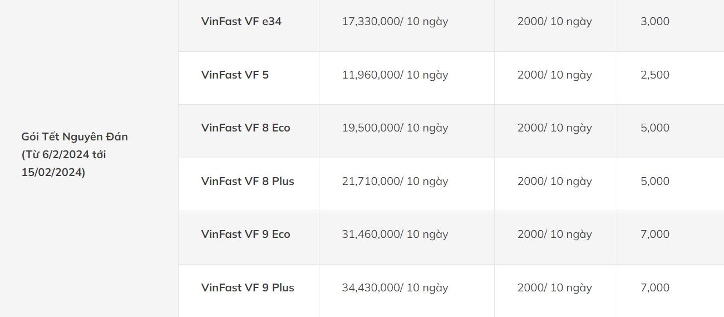Select the VinFast VF e34 model name

pyautogui.click(x=241, y=21)
